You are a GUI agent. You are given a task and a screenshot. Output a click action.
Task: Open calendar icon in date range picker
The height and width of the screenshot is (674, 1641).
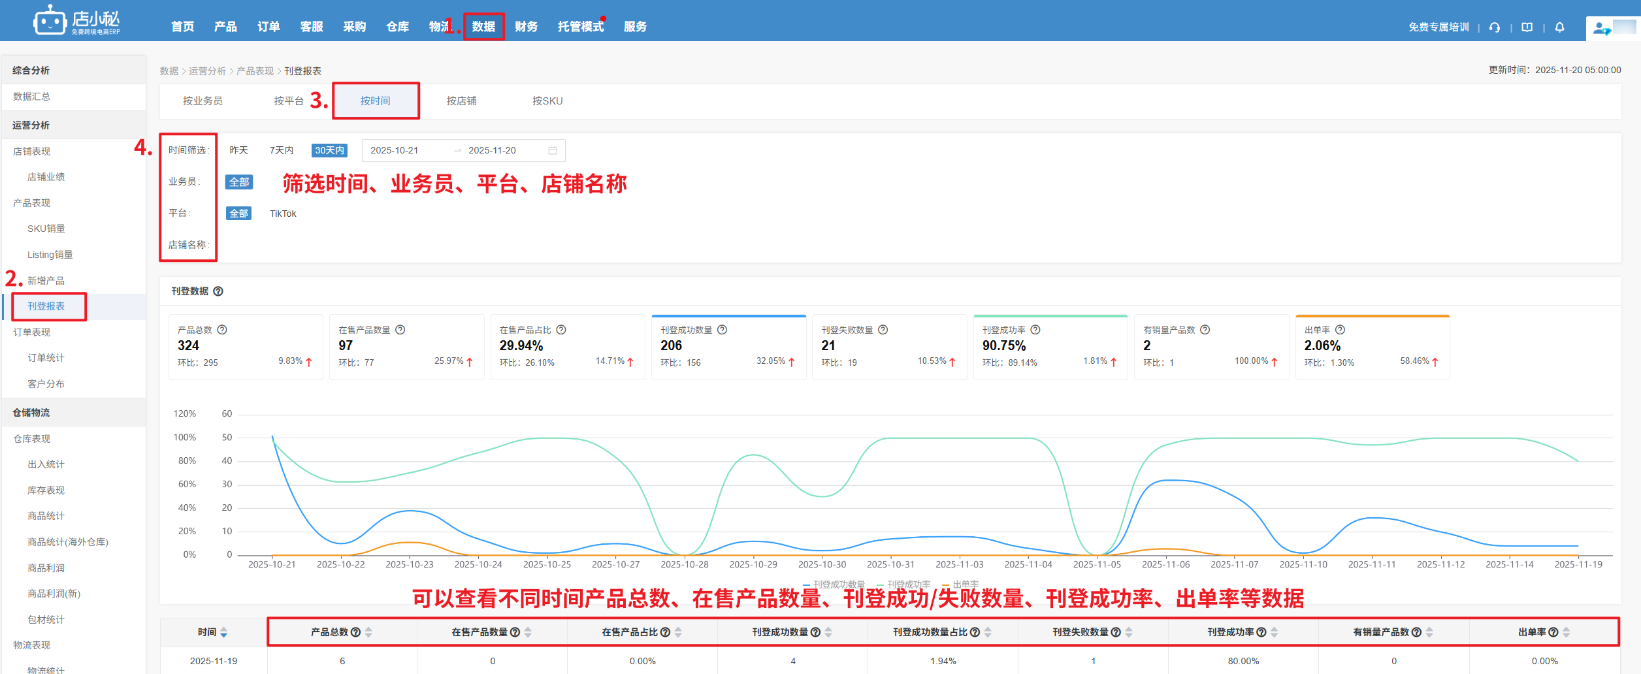pyautogui.click(x=553, y=151)
